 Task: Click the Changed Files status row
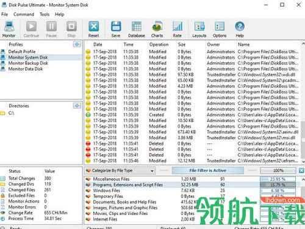pyautogui.click(x=41, y=190)
